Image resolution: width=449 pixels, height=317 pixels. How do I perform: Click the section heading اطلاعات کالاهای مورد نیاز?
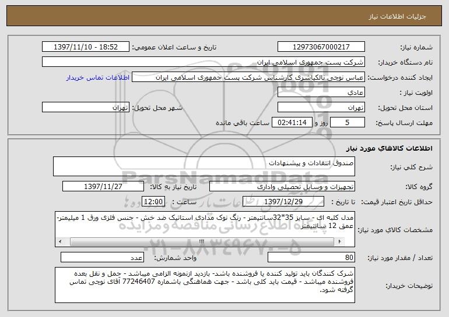pos(389,148)
